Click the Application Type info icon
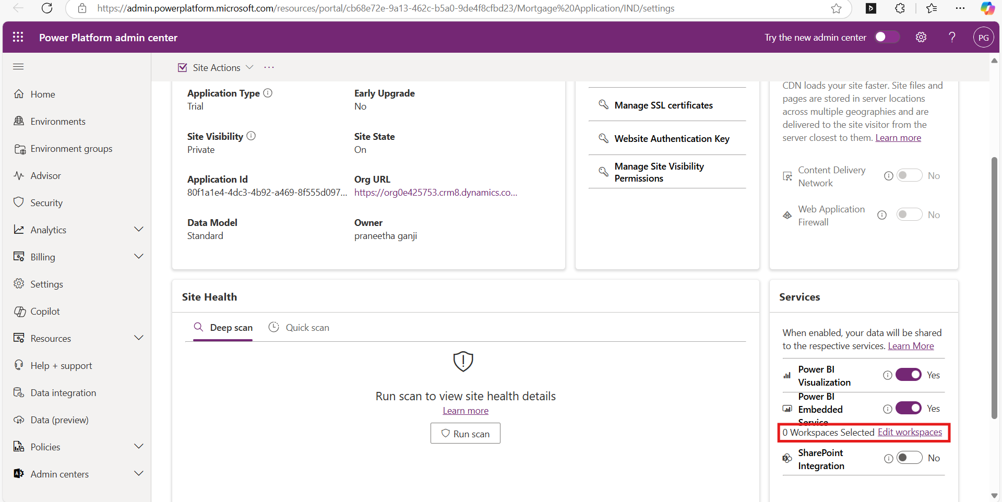 tap(268, 93)
